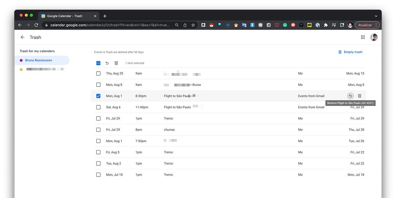The height and width of the screenshot is (198, 396).
Task: Open the Chrome extensions puzzle icon
Action: (x=325, y=25)
